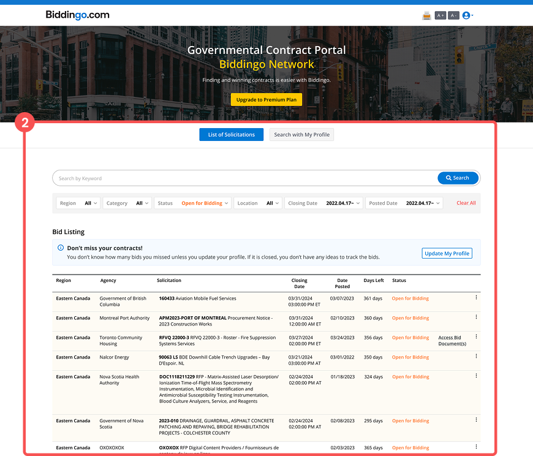Click Open for Bidding status in 350 days row
The image size is (533, 456).
pos(410,357)
